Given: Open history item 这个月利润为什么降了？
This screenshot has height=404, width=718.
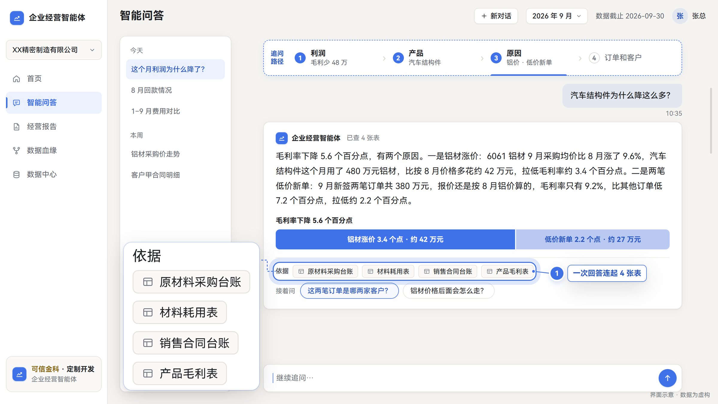Looking at the screenshot, I should 175,69.
